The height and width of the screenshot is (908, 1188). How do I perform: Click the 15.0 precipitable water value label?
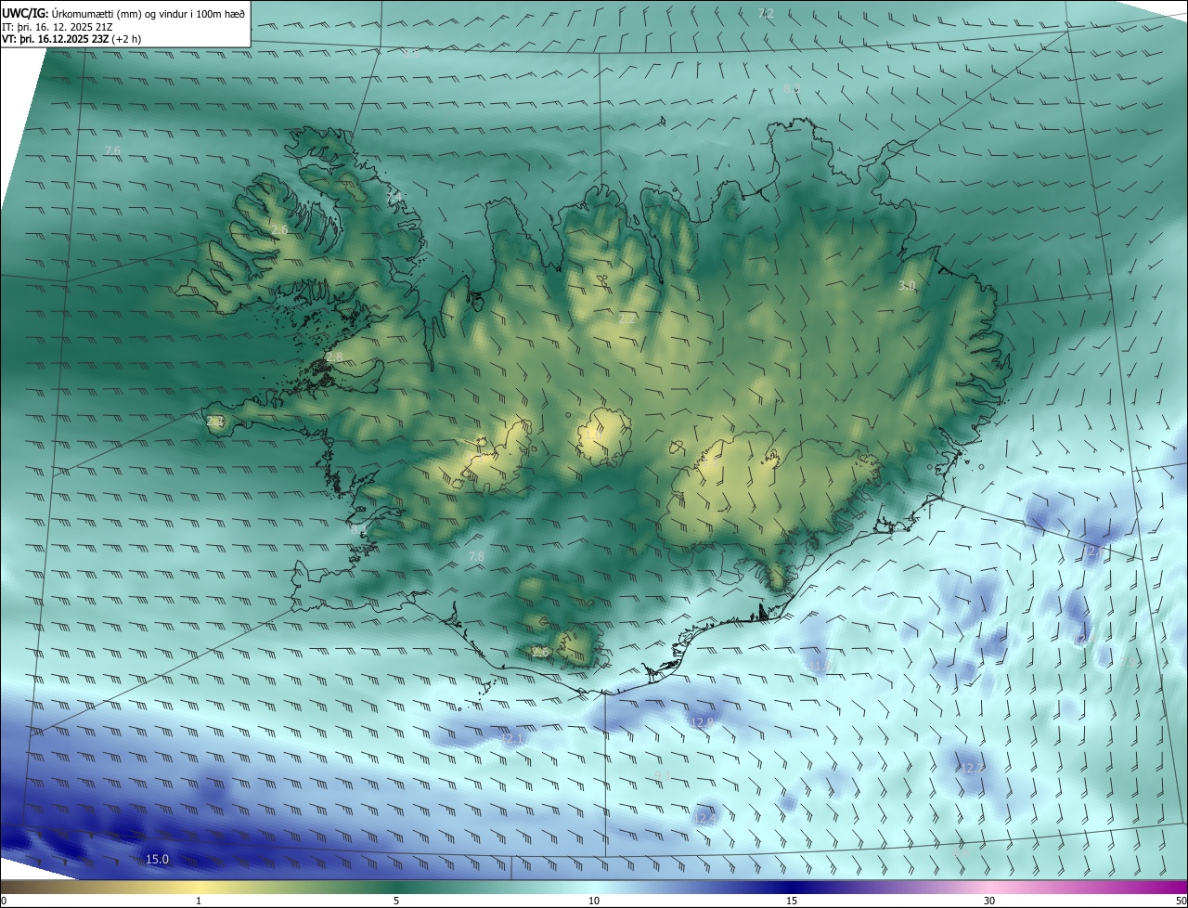pos(158,860)
